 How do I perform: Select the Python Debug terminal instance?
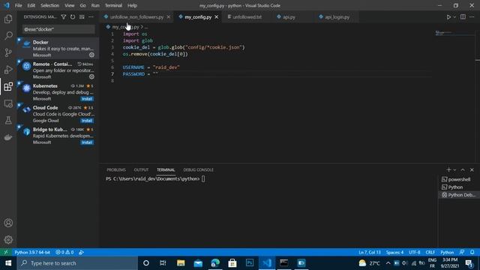pyautogui.click(x=458, y=195)
